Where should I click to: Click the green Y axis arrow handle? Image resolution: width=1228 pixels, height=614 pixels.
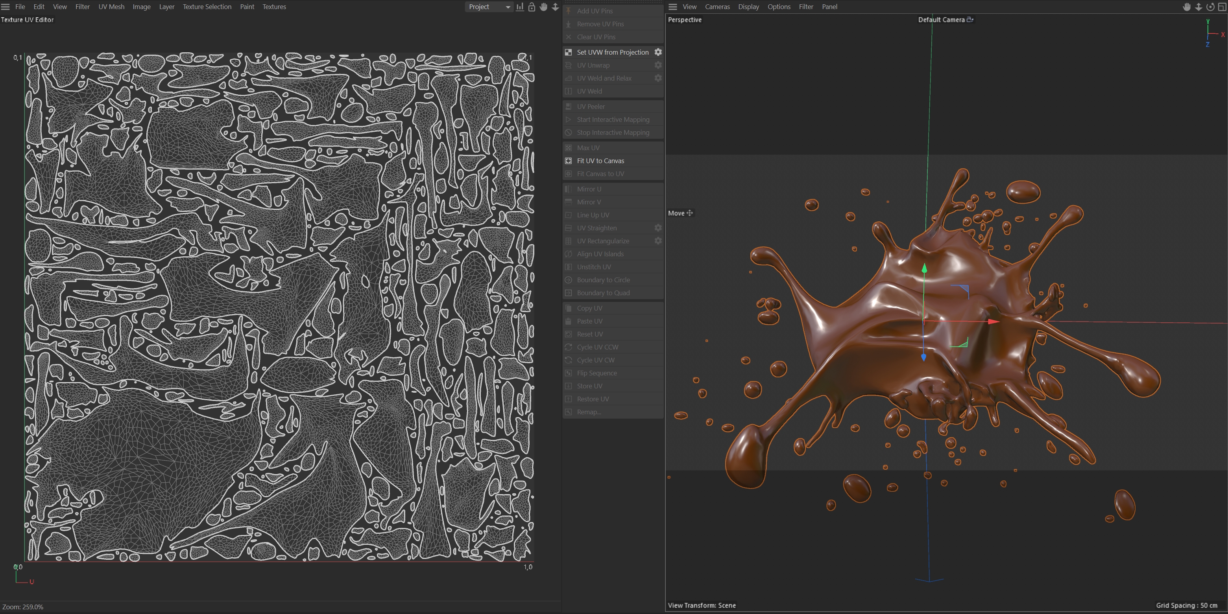(x=924, y=268)
